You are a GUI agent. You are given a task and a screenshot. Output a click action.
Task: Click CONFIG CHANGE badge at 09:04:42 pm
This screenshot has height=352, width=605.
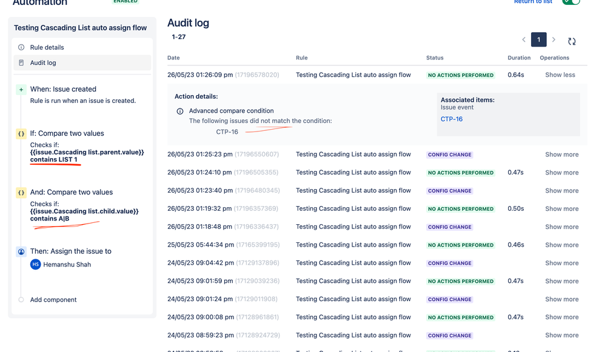(x=449, y=264)
